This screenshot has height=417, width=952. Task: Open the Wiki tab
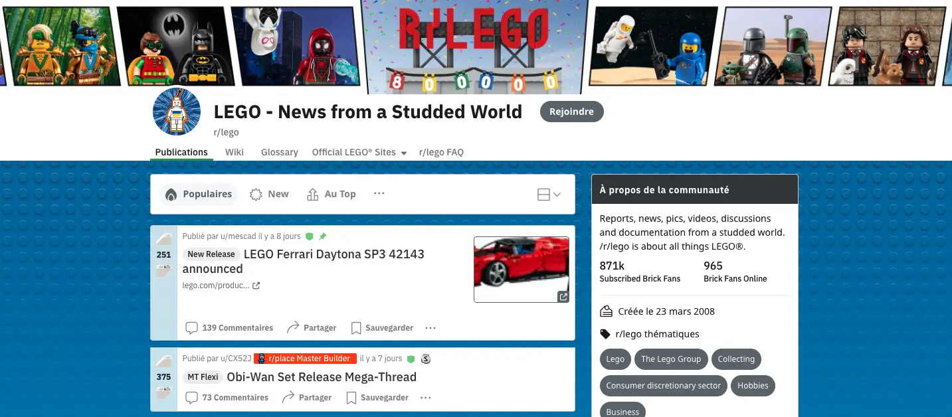[235, 152]
